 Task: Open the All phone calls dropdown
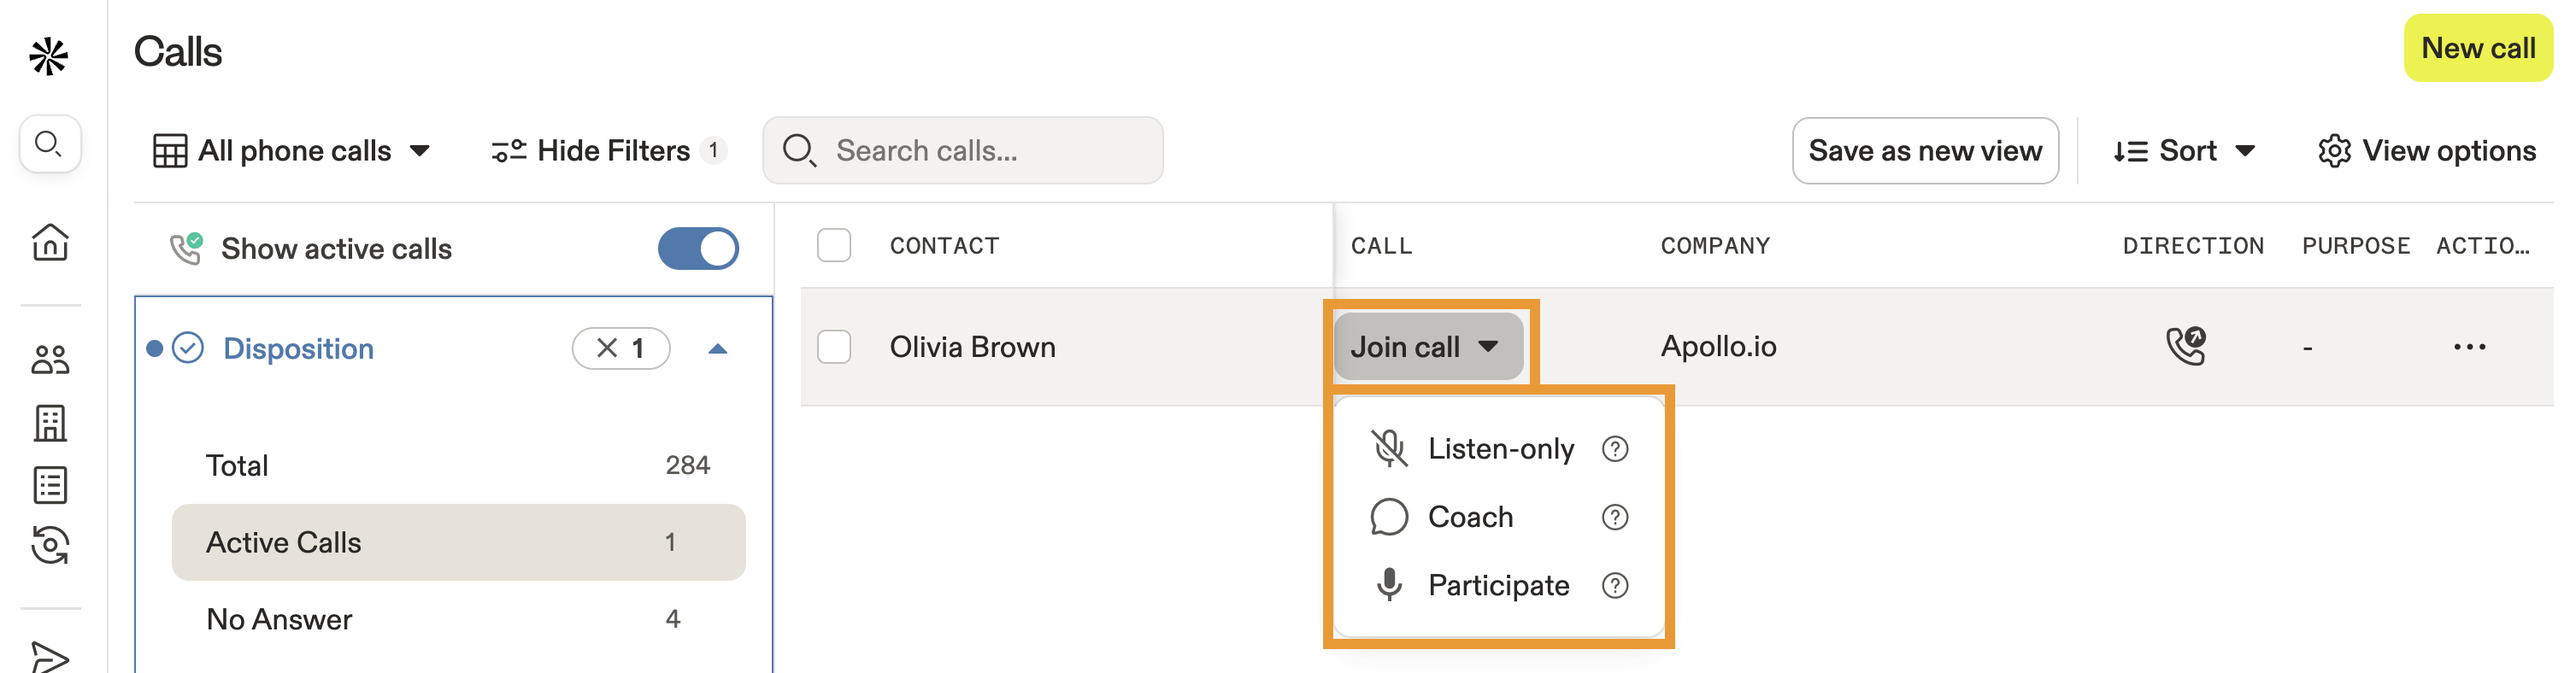point(295,150)
